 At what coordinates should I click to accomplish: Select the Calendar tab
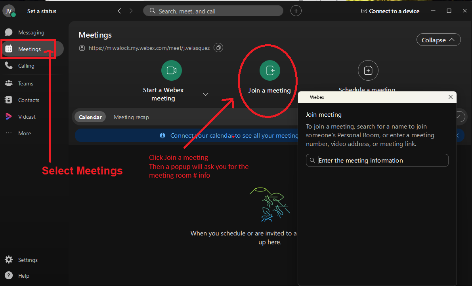point(90,117)
